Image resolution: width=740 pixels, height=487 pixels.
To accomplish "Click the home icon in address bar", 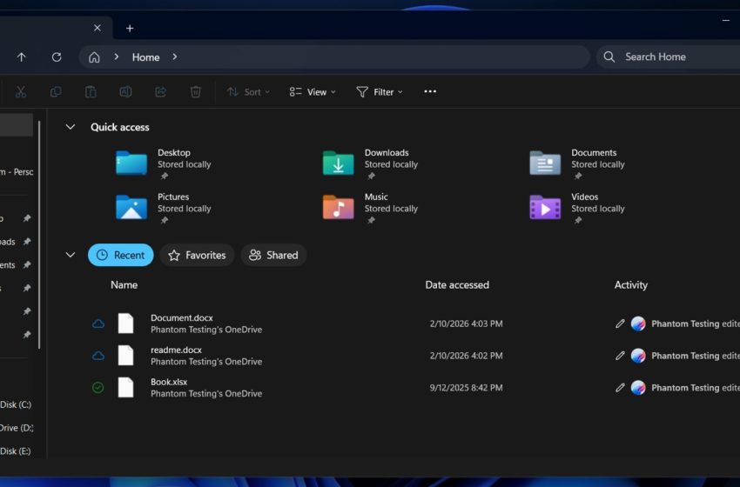I will 94,57.
